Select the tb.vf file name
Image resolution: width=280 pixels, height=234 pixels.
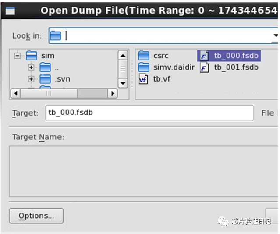(162, 79)
